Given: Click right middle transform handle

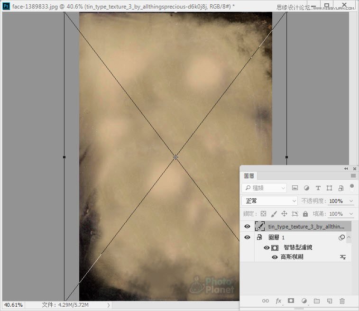Looking at the screenshot, I should pyautogui.click(x=286, y=157).
